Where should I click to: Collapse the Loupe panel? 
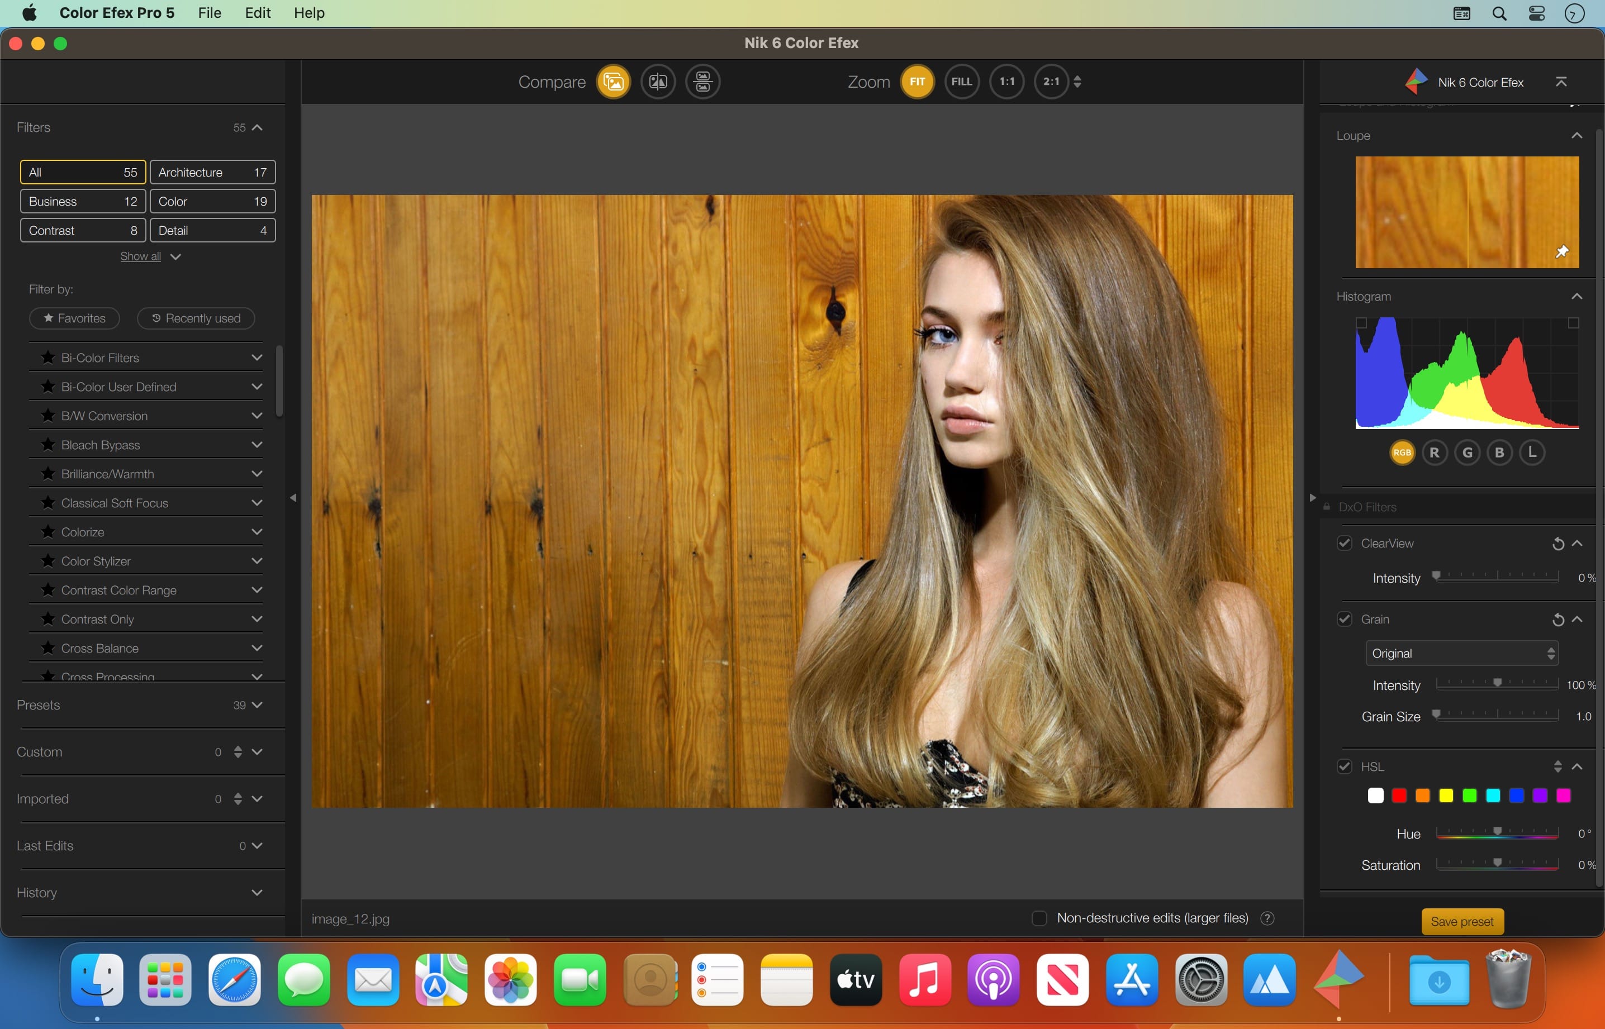1576,136
